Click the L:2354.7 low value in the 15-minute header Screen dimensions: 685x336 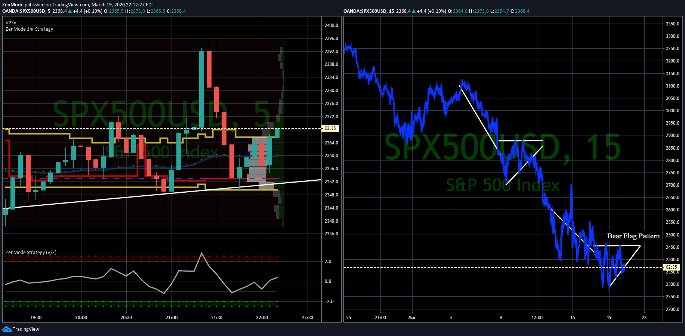click(x=500, y=11)
